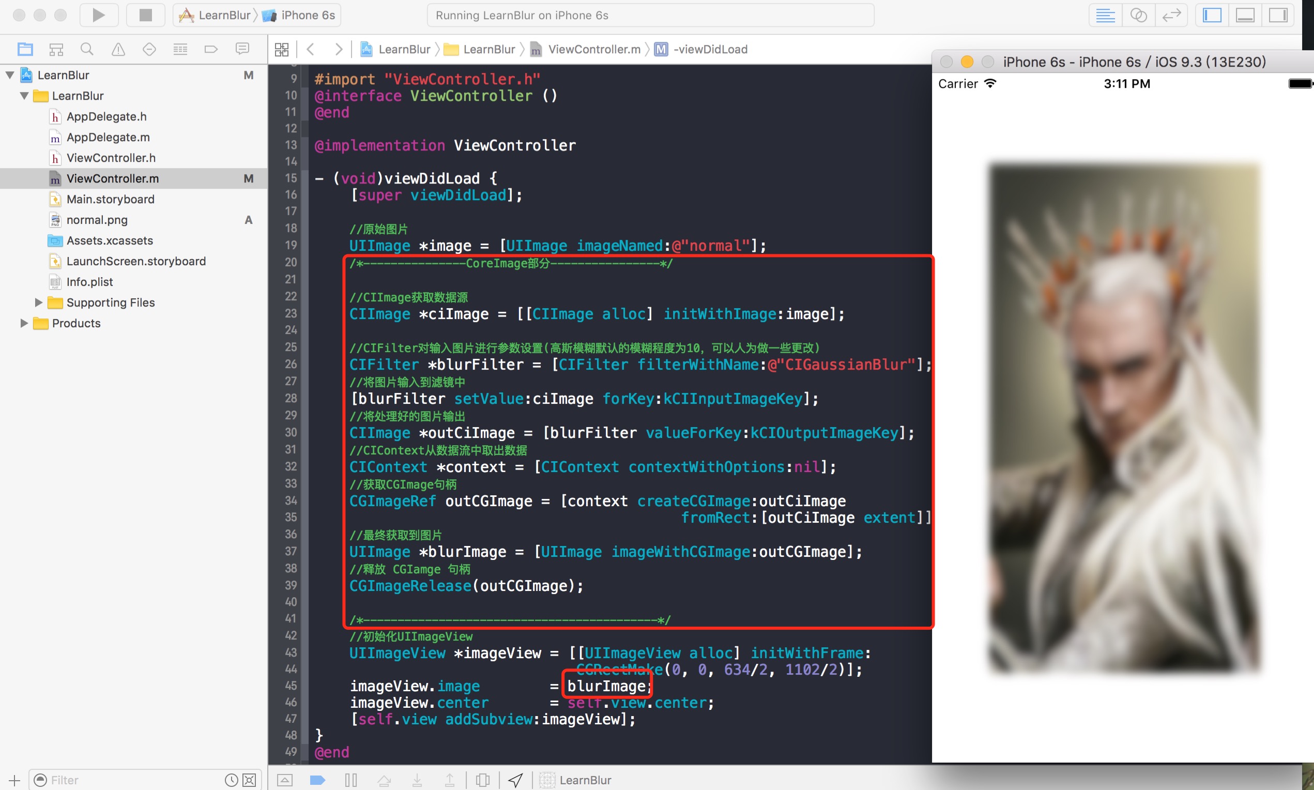
Task: Expand the Supporting Files folder
Action: click(38, 302)
